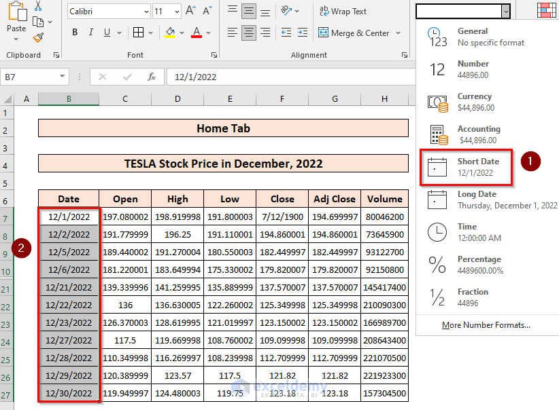The width and height of the screenshot is (559, 410).
Task: Toggle Wrap Text
Action: (343, 12)
